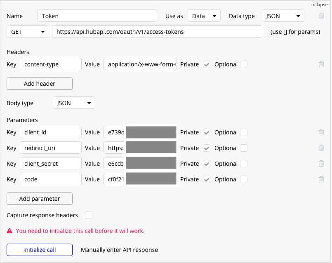Enable Optional for client_id parameter
The width and height of the screenshot is (332, 263).
(x=244, y=132)
